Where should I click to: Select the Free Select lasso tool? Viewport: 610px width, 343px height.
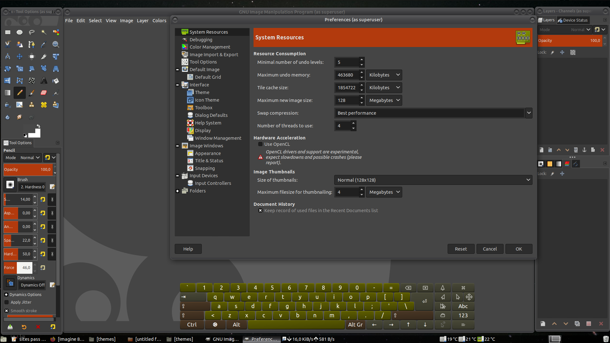(32, 32)
